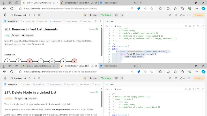The height and width of the screenshot is (116, 207).
Task: Run code in top window
Action: pos(93,15)
